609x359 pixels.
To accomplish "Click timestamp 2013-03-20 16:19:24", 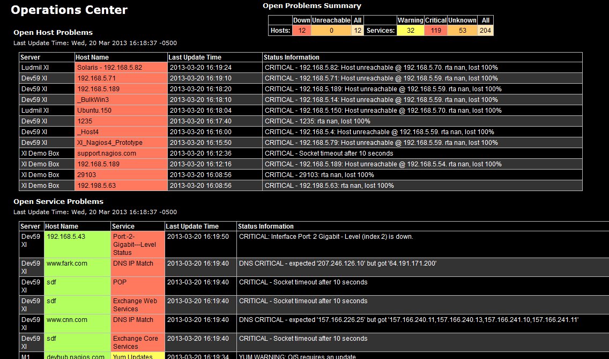I will pyautogui.click(x=201, y=67).
